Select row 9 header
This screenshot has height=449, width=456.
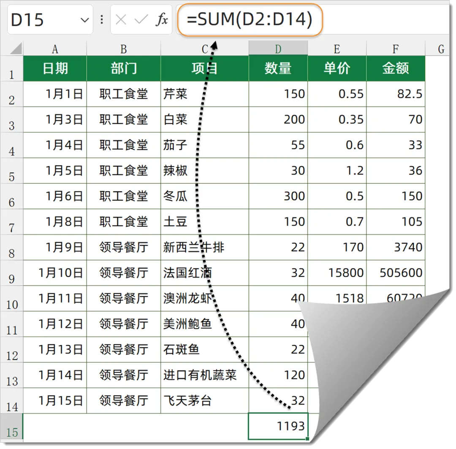tap(11, 273)
